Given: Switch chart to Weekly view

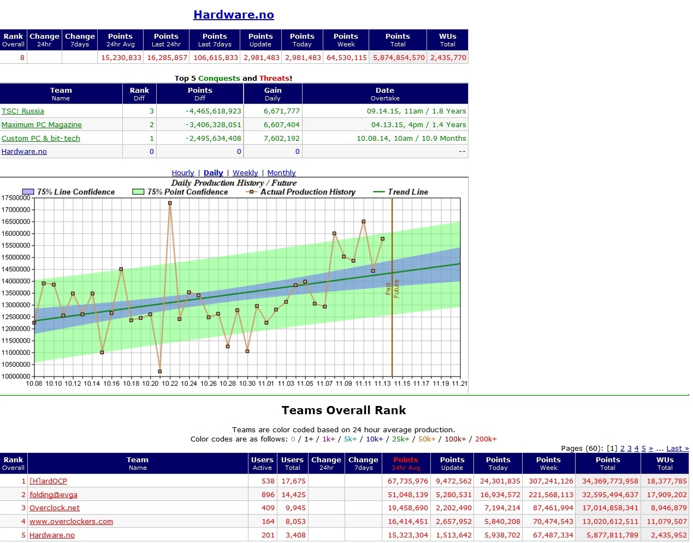Looking at the screenshot, I should point(245,172).
